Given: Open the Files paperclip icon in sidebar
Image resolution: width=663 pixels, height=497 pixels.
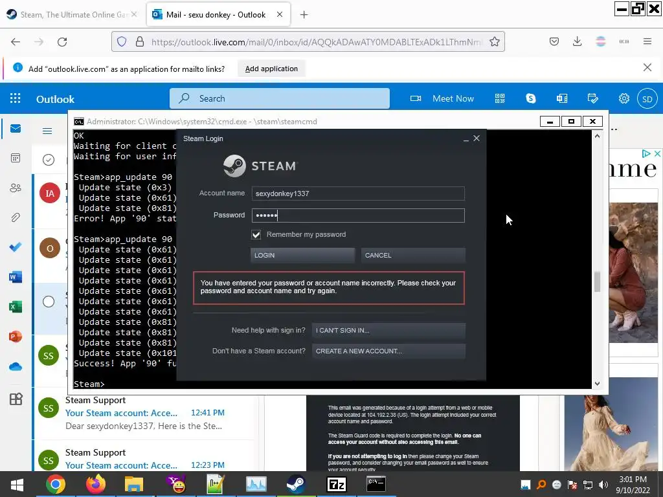Looking at the screenshot, I should tap(16, 217).
